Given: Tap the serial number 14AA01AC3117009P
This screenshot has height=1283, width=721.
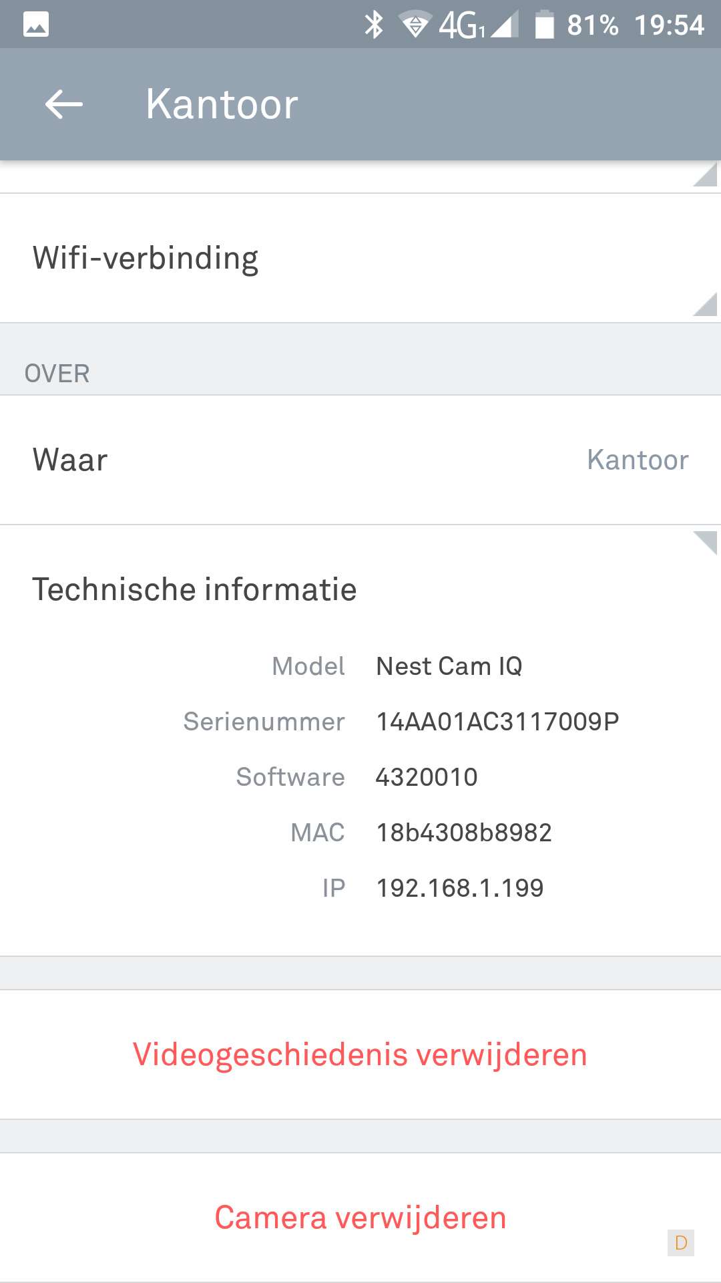Looking at the screenshot, I should click(497, 722).
